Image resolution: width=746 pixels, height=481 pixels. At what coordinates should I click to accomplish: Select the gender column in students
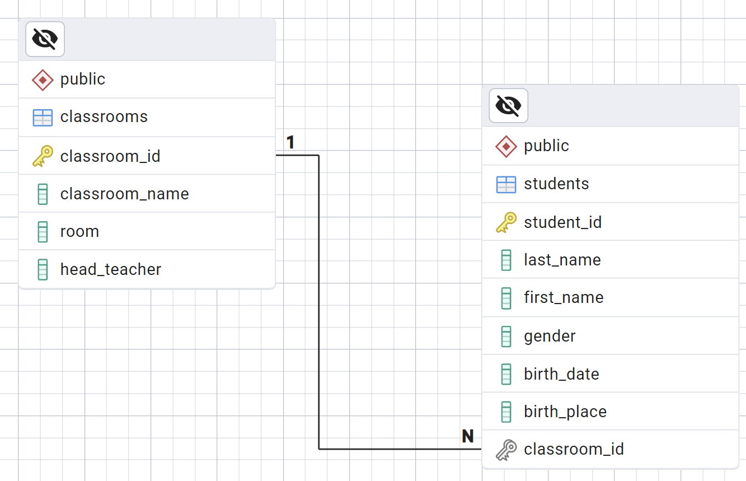click(x=550, y=336)
